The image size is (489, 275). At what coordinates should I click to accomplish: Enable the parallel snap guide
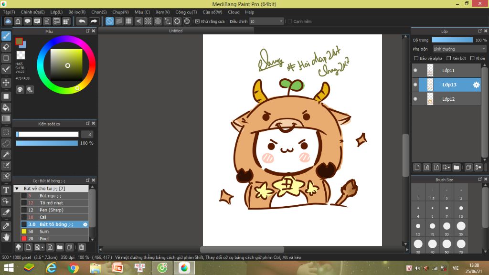(119, 21)
